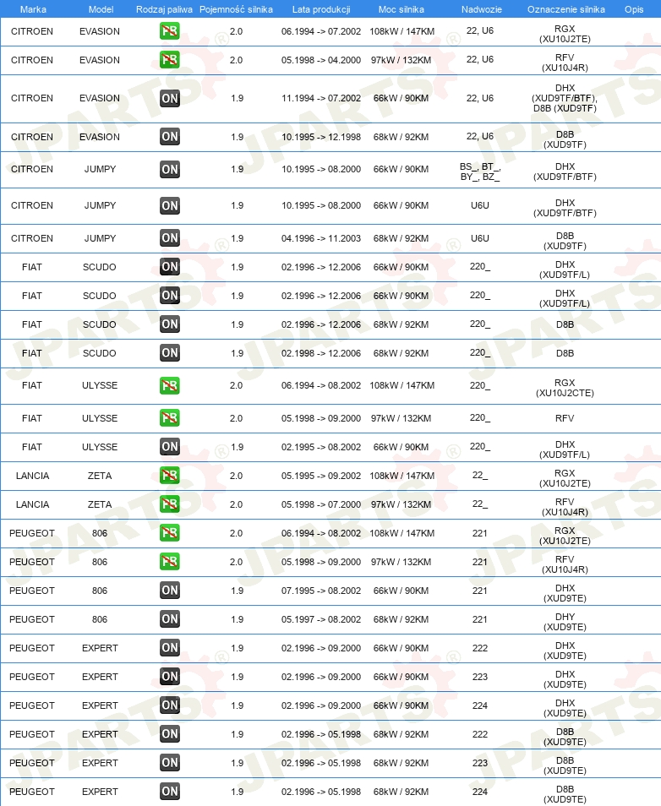Viewport: 661px width, 806px height.
Task: Click RFV engine code in Fiat Ulysse row
Action: pos(565,418)
